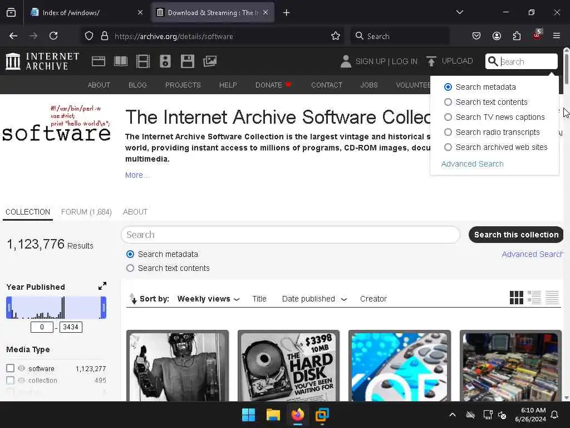Open Firefox account icon
The height and width of the screenshot is (428, 570).
pyautogui.click(x=497, y=36)
